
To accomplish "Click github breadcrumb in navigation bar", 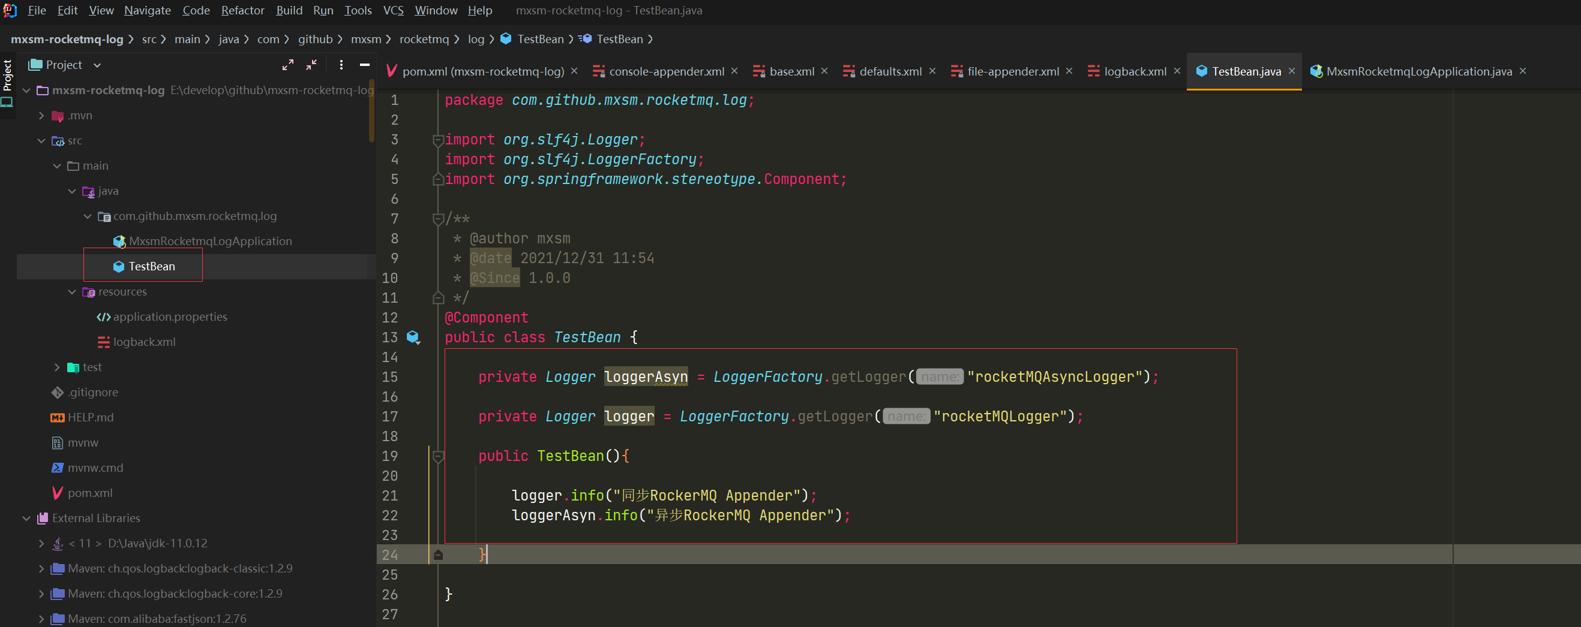I will [x=315, y=38].
